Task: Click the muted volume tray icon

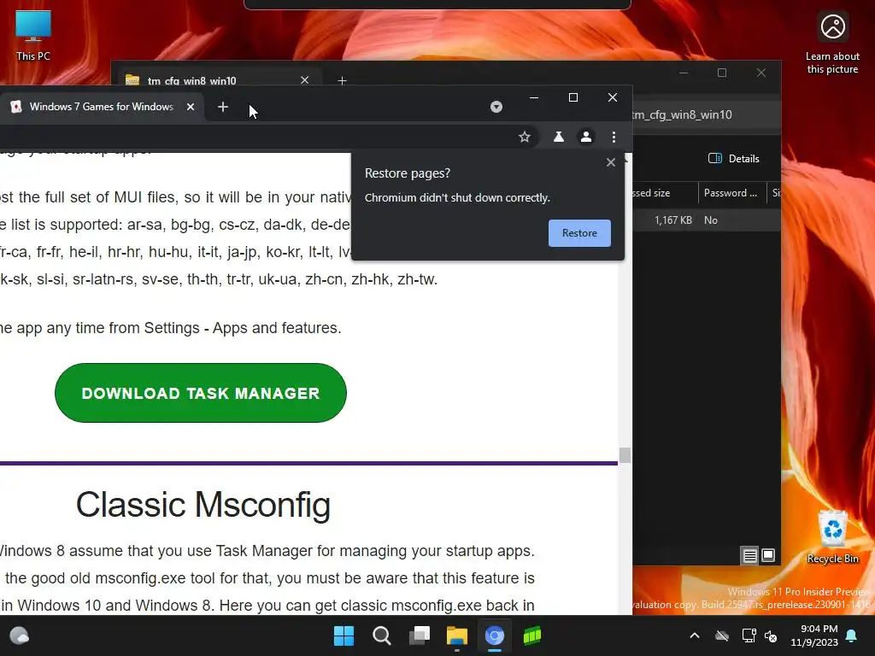Action: click(771, 635)
